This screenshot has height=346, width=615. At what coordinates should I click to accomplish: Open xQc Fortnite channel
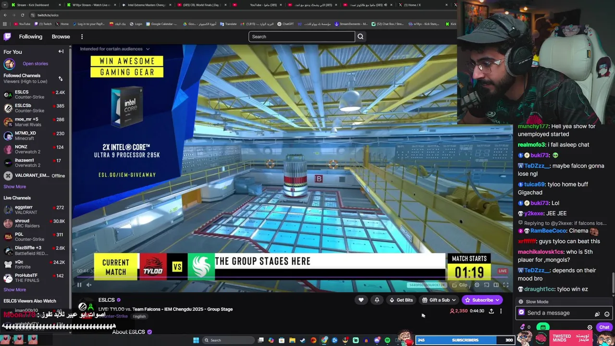coord(35,264)
